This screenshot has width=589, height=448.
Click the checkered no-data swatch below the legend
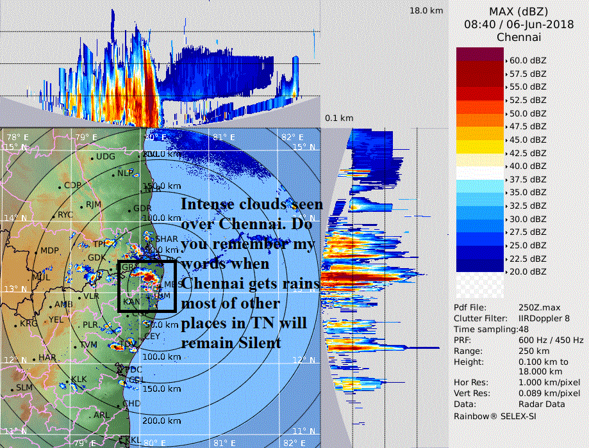tap(479, 285)
